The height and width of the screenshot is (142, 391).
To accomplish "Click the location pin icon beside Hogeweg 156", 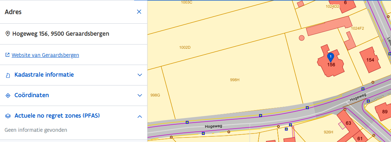I will pos(8,34).
